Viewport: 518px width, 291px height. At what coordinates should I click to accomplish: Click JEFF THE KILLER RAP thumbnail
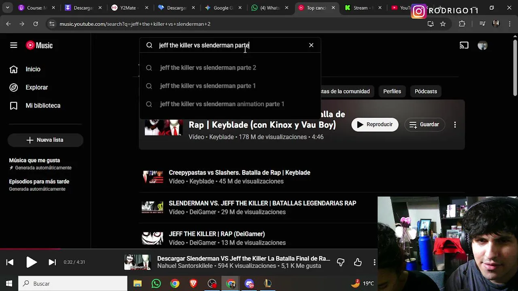[153, 238]
